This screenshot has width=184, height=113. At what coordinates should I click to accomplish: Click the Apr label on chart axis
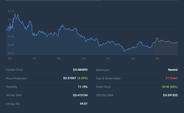pos(34,58)
